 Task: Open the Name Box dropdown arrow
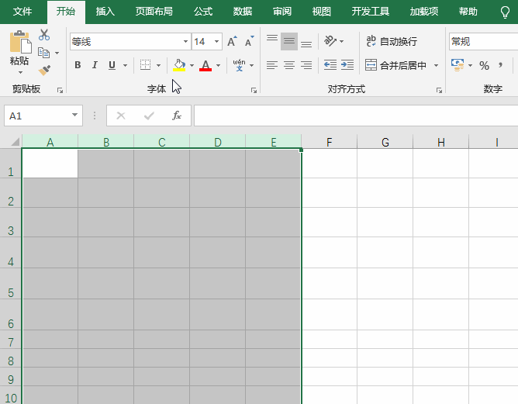pyautogui.click(x=74, y=116)
